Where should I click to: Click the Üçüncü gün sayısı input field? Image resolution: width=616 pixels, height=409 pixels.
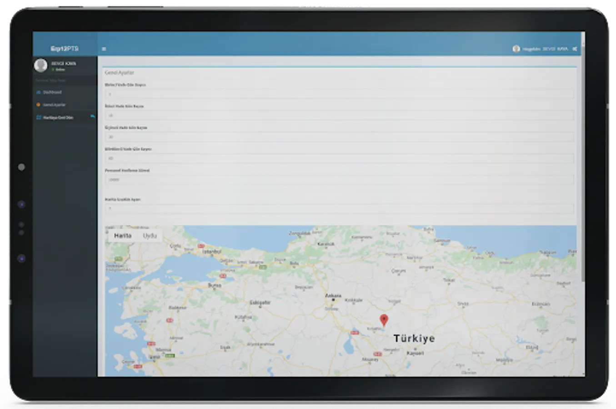pyautogui.click(x=339, y=137)
